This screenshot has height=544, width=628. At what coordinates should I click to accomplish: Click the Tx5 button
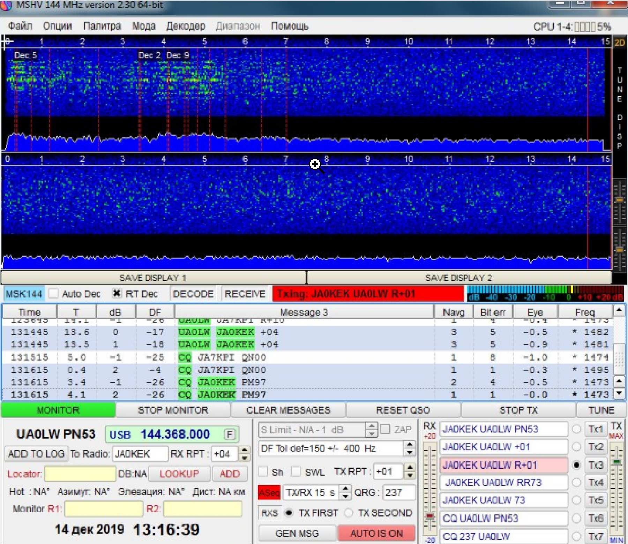tap(596, 500)
